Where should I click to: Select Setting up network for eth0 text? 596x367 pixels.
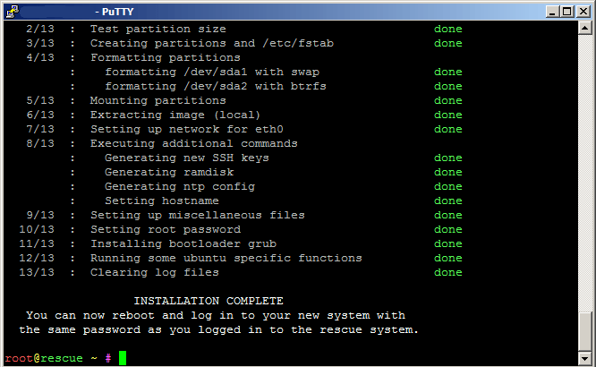coord(187,129)
